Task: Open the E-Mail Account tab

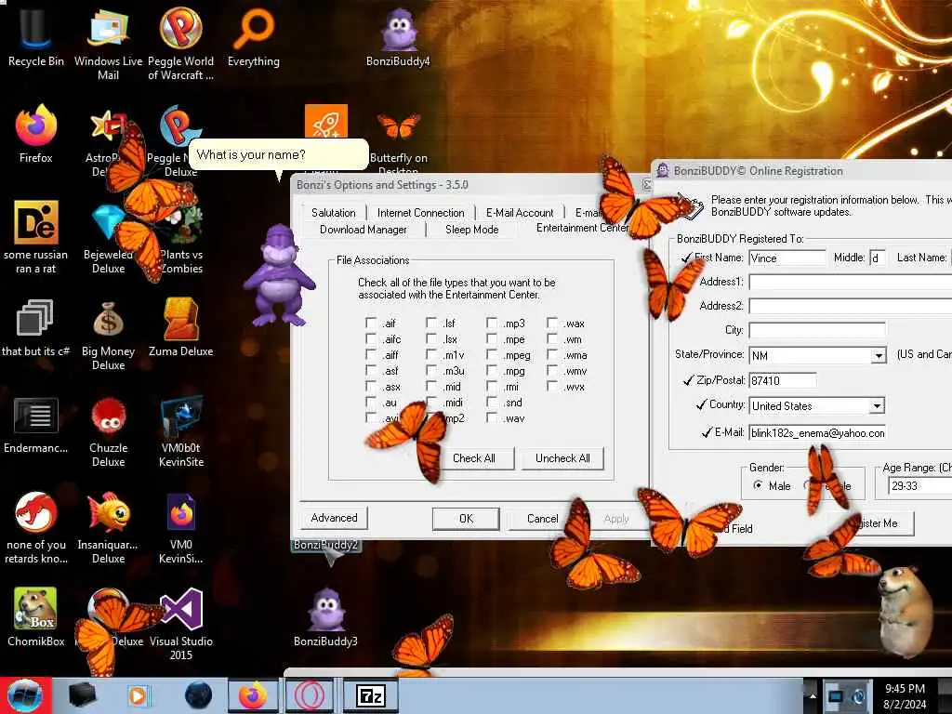Action: [520, 213]
